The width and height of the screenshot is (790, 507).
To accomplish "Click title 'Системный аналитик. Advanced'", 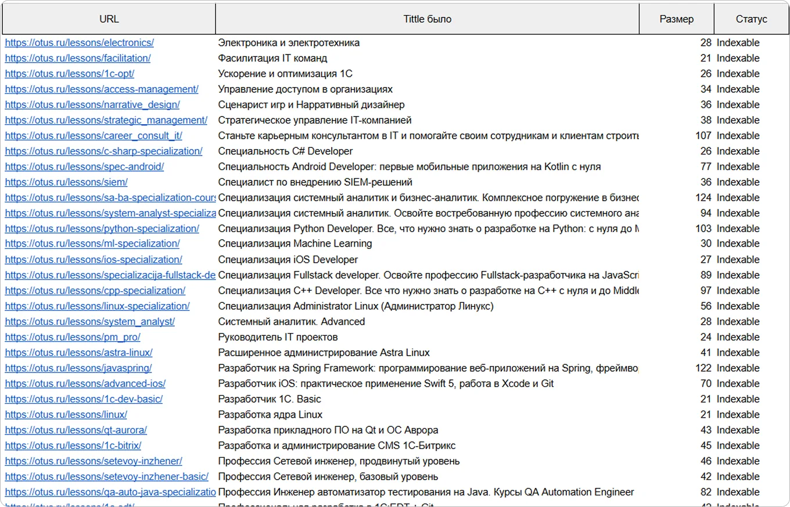I will (292, 321).
